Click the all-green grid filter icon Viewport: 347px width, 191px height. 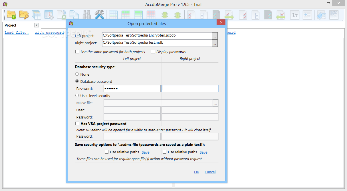[138, 15]
